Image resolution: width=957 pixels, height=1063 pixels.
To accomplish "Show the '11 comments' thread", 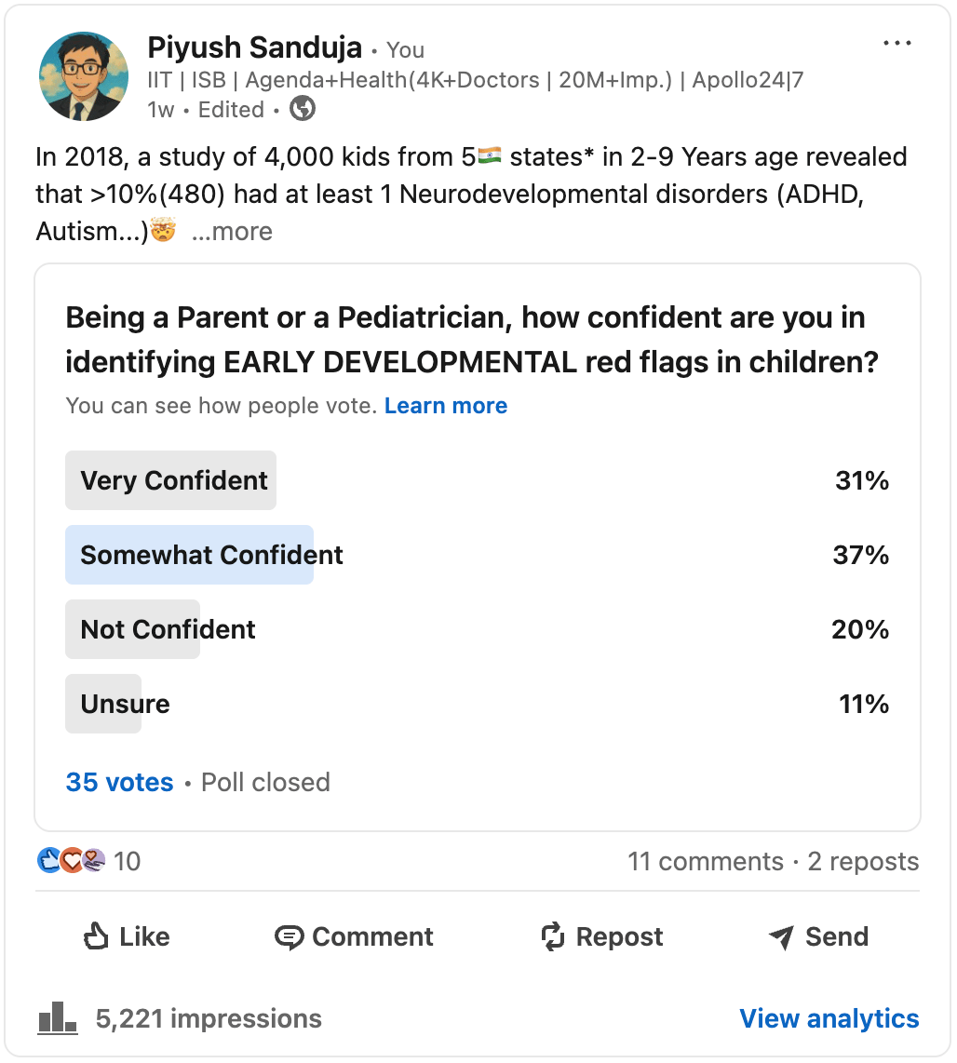I will (705, 861).
